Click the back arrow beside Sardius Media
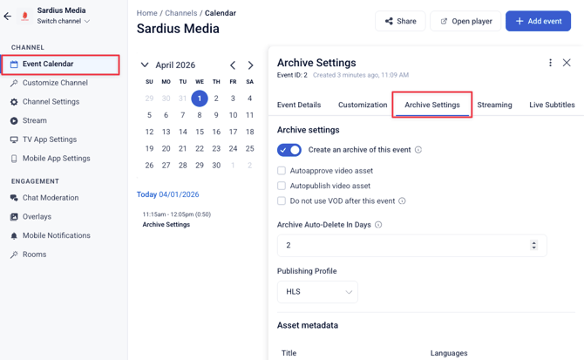Screen dimensions: 584x360 (8, 16)
